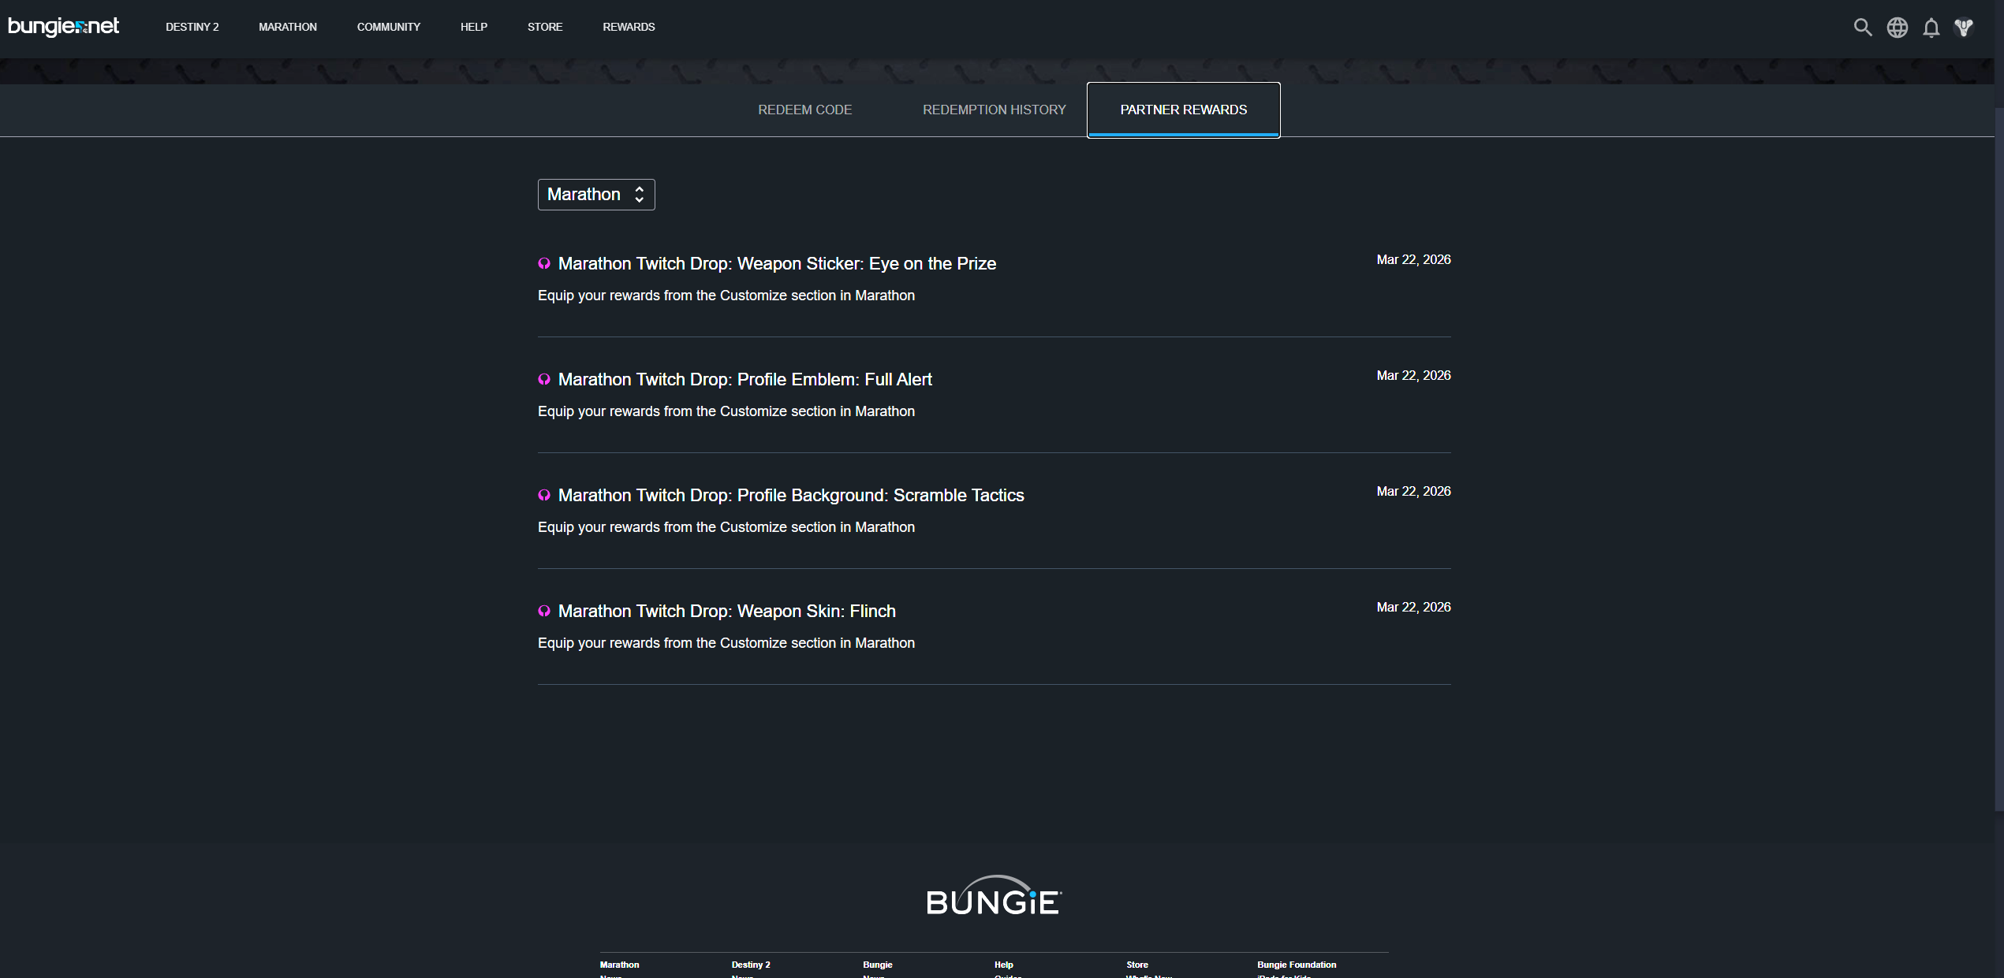
Task: Open the Destiny 2 nav menu
Action: coord(192,27)
